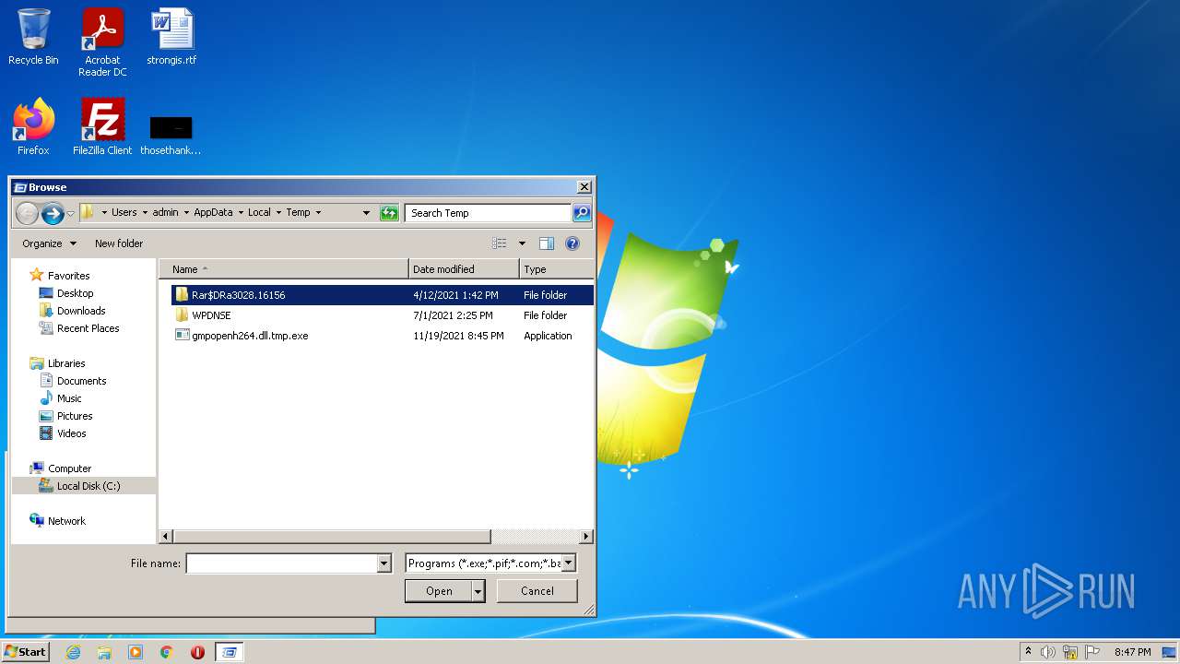The image size is (1180, 664).
Task: Select gmpopenh264.dll.tmp.exe file
Action: (381, 336)
